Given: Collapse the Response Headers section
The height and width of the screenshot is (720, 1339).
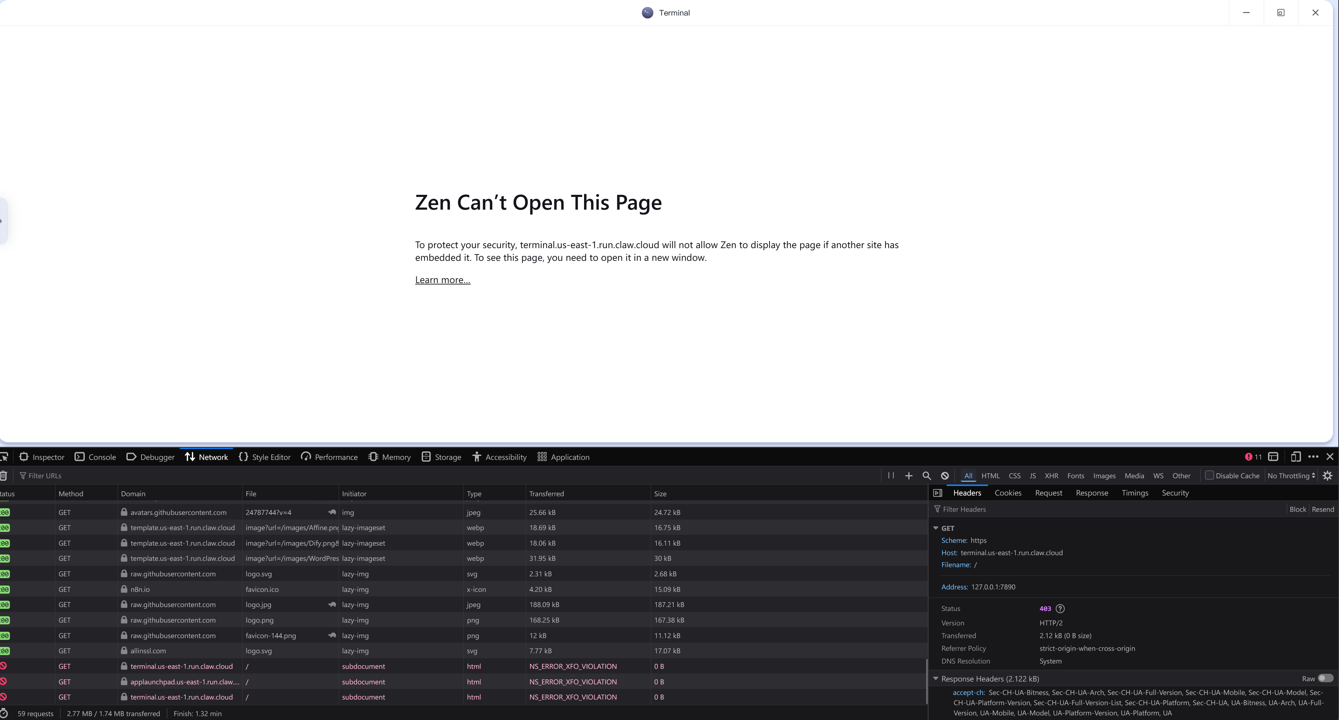Looking at the screenshot, I should (x=936, y=678).
